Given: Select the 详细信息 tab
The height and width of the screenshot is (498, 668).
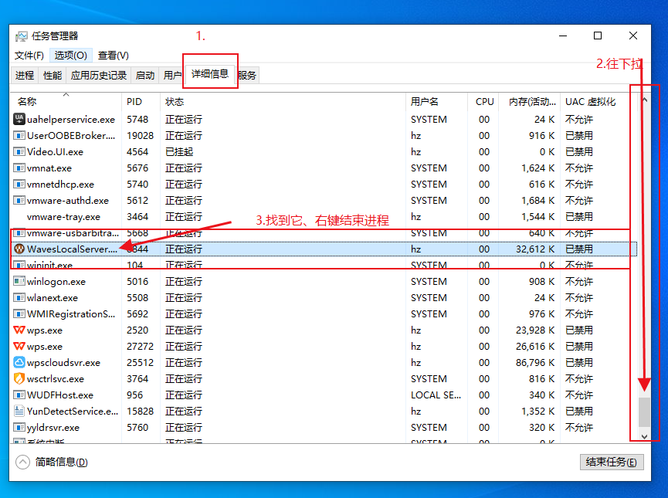Looking at the screenshot, I should click(210, 74).
